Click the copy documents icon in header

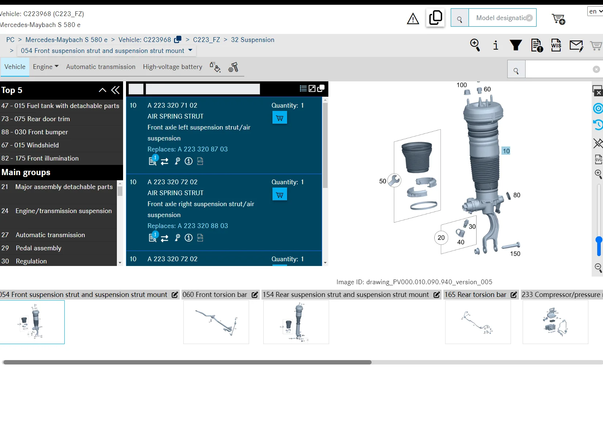[x=435, y=18]
